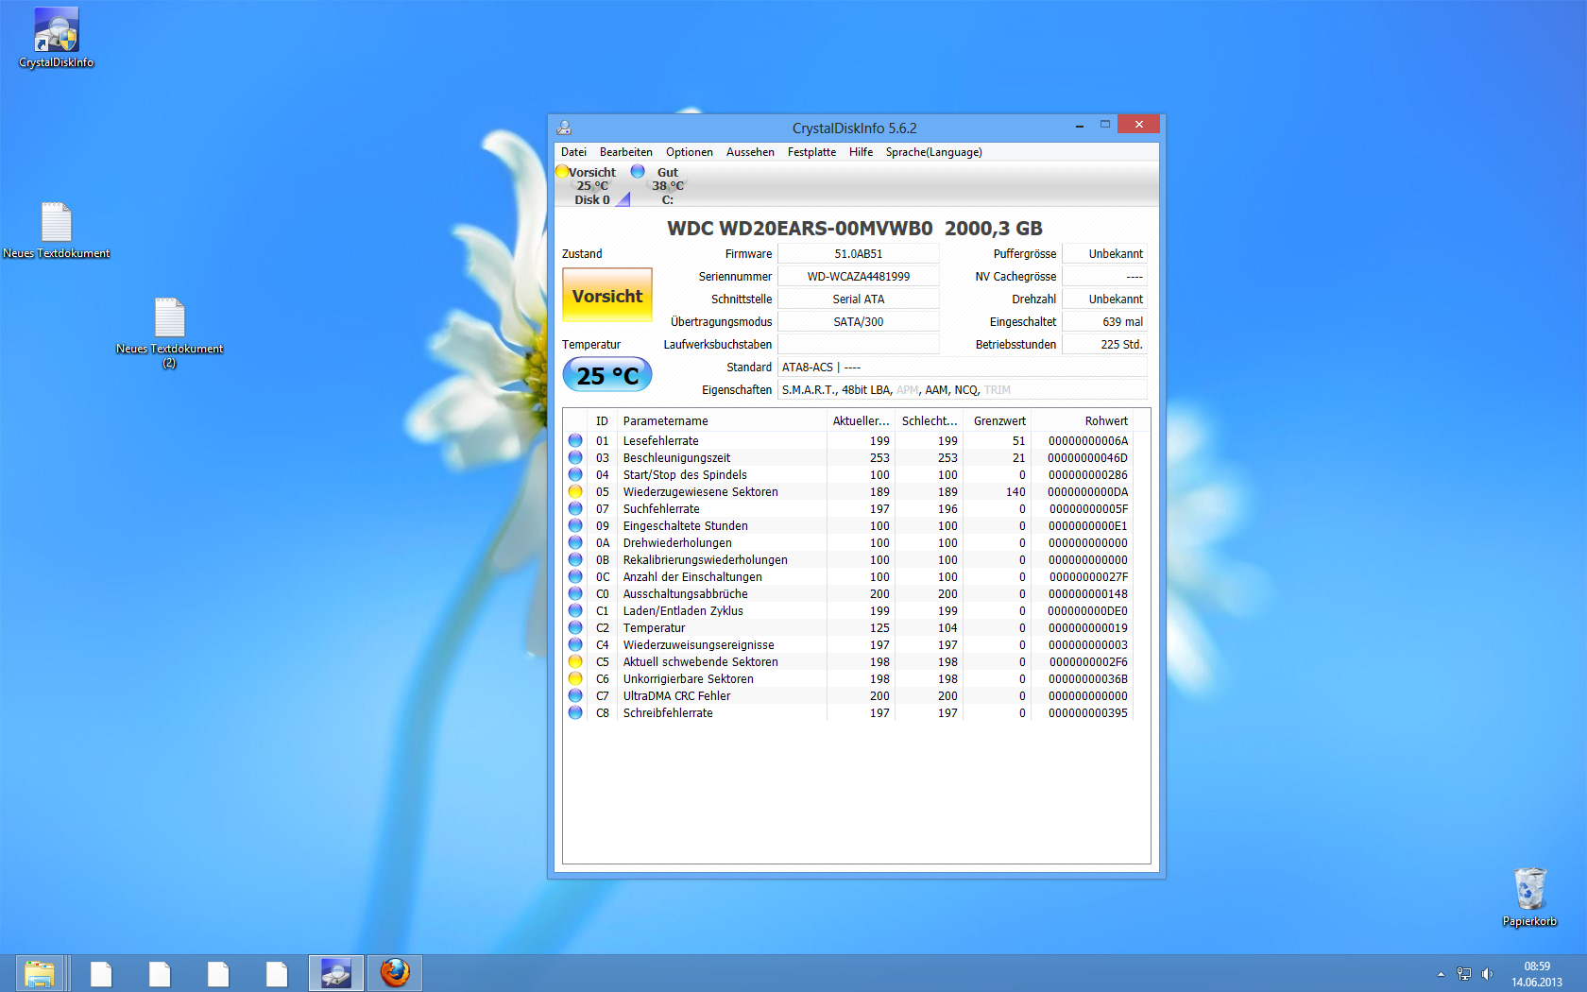Open the Datei menu
Screen dimensions: 1587x992
tap(573, 152)
